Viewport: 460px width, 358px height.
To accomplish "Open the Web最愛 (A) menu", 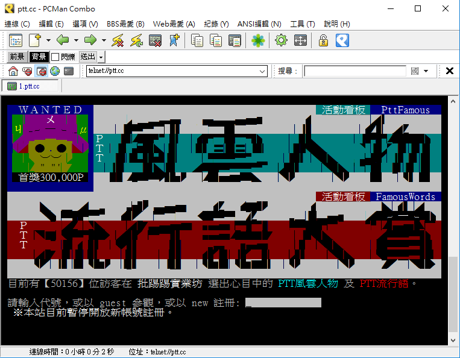I will click(174, 24).
